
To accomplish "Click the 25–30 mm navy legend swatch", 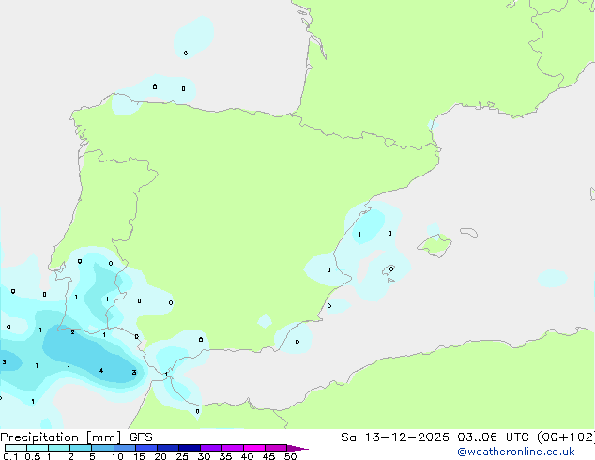I will [x=189, y=448].
